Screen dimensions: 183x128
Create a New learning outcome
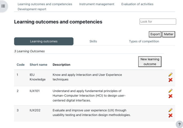click(150, 62)
